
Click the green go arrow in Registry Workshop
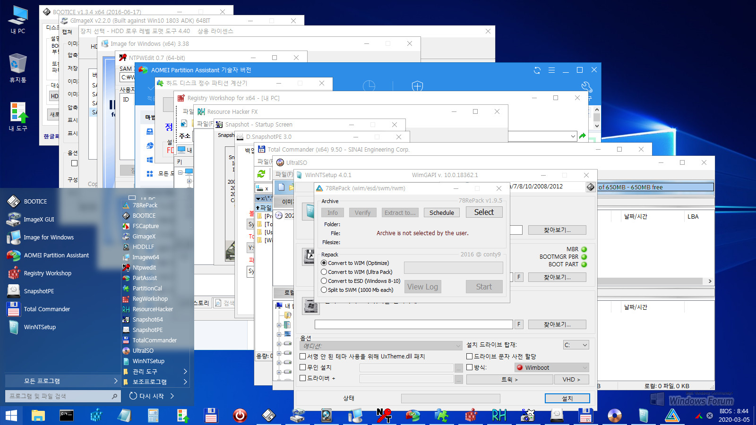click(583, 136)
